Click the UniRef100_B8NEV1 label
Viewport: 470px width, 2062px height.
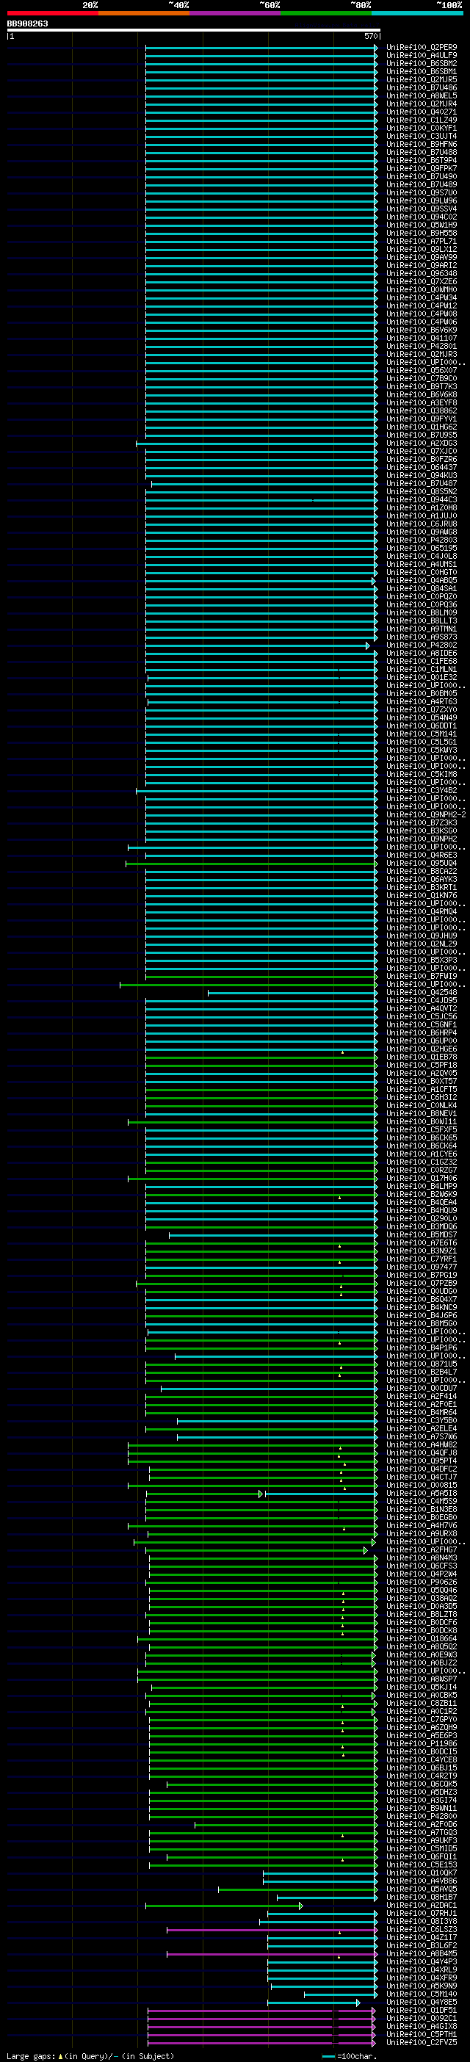pos(422,1113)
